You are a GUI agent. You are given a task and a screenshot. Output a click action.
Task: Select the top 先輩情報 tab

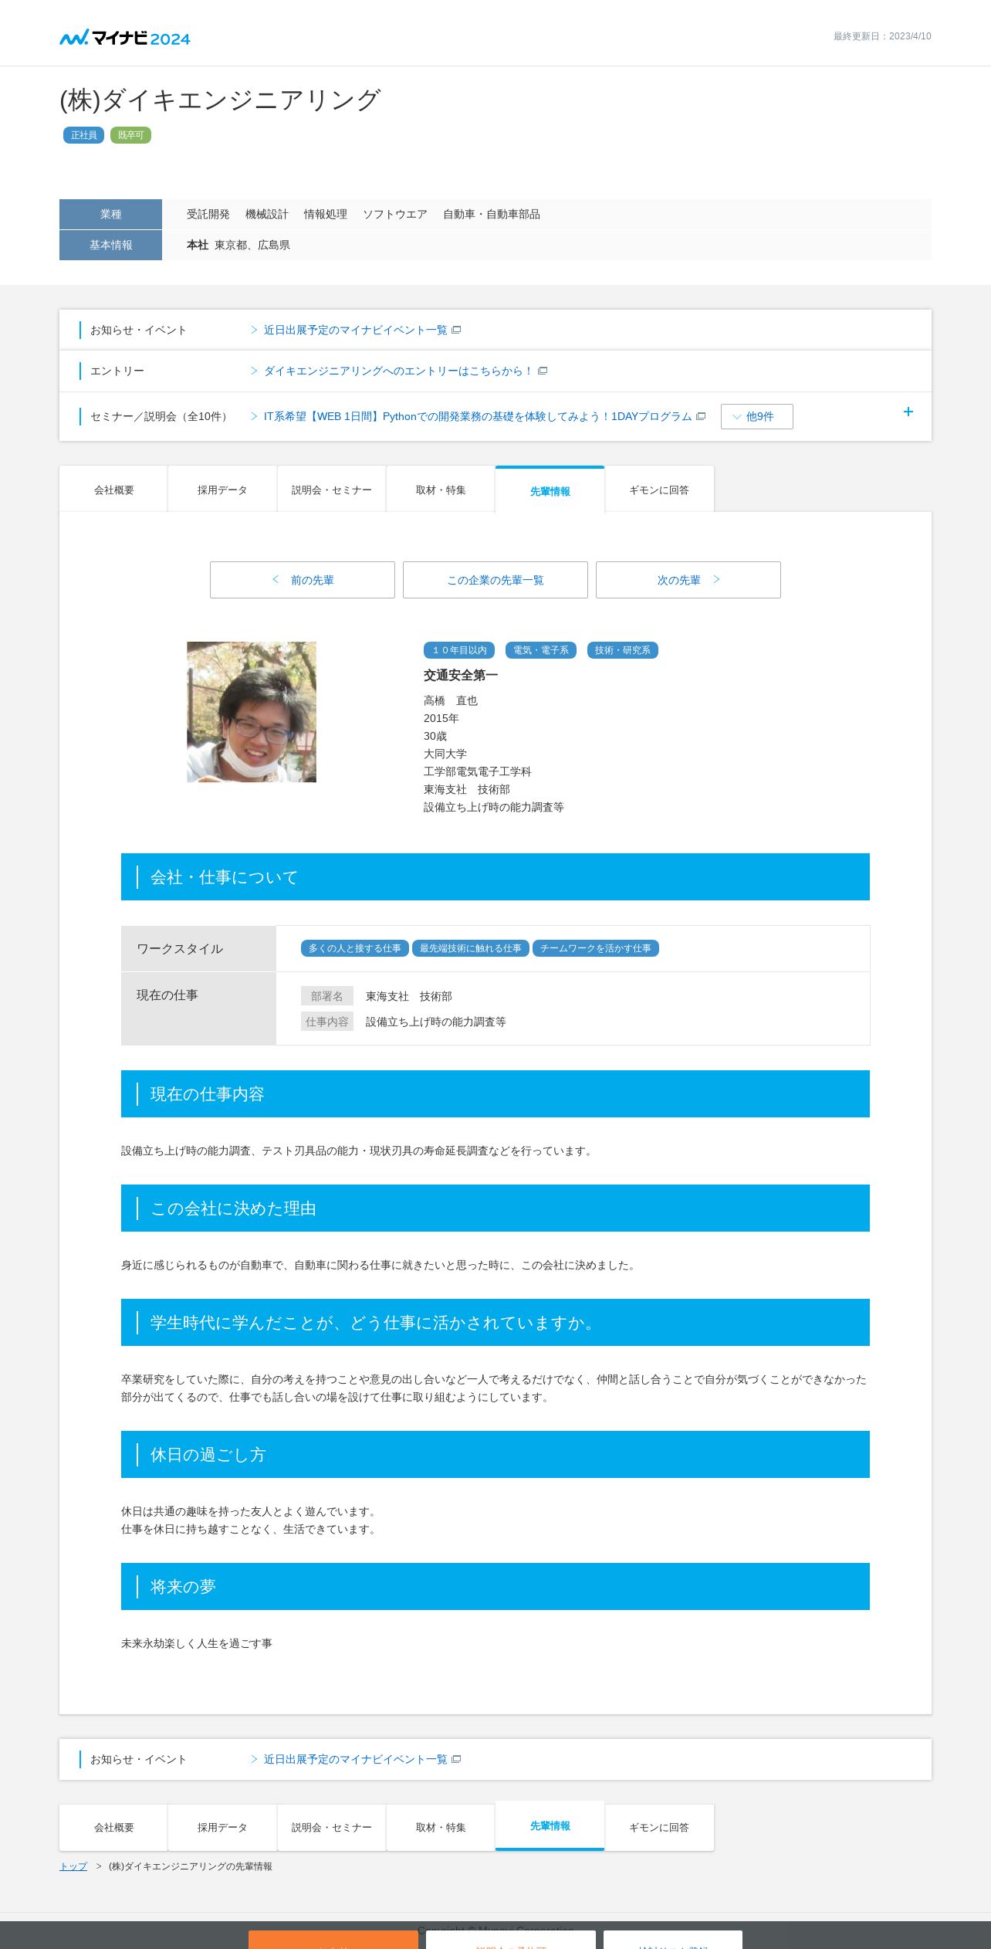tap(550, 490)
